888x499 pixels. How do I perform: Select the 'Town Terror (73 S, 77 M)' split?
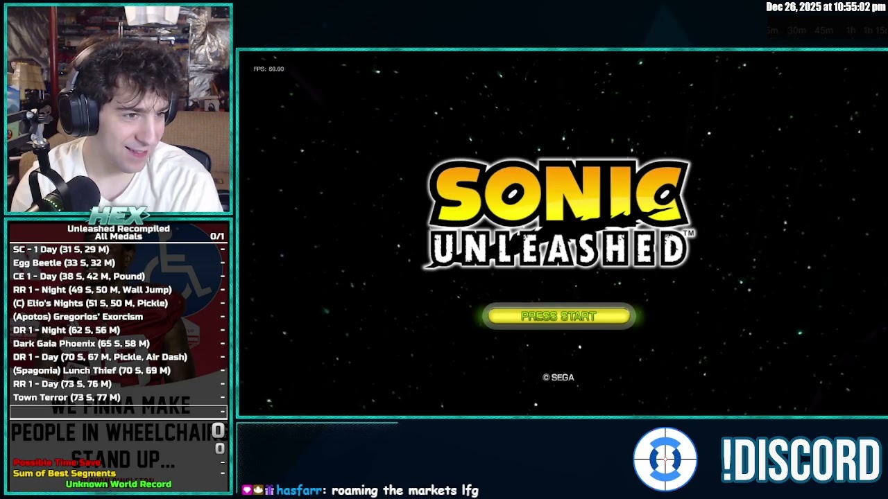point(119,397)
